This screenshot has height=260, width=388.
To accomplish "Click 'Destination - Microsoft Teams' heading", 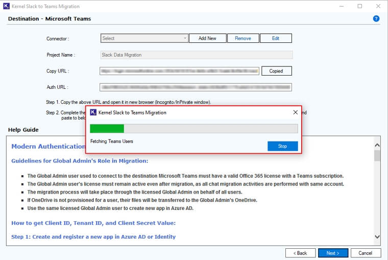I will (x=50, y=18).
